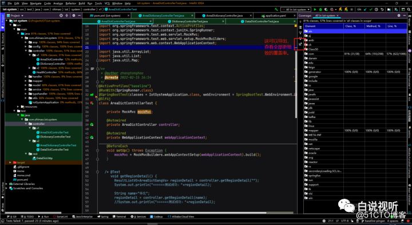
Task: Click the Stop square icon in toolbar
Action: tap(351, 10)
